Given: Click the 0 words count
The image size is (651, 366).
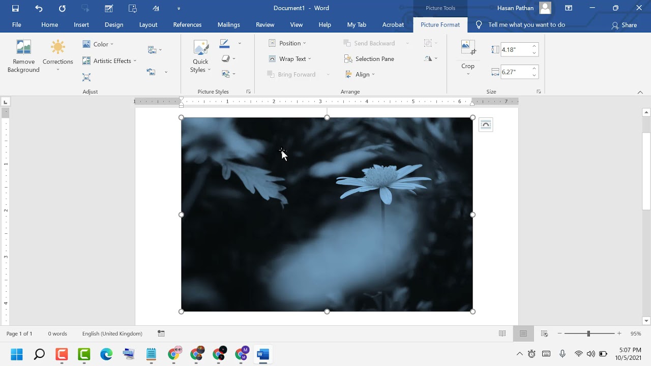Looking at the screenshot, I should (x=57, y=333).
